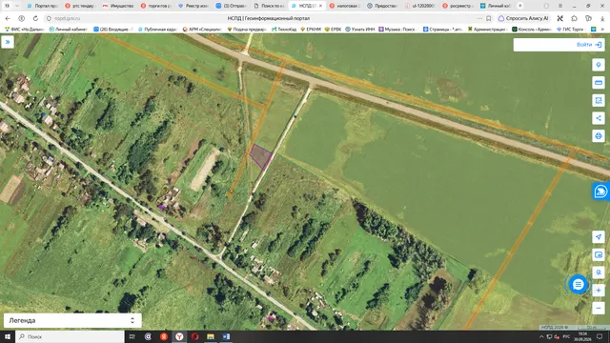Open the assistant chat side widget

pos(601,192)
